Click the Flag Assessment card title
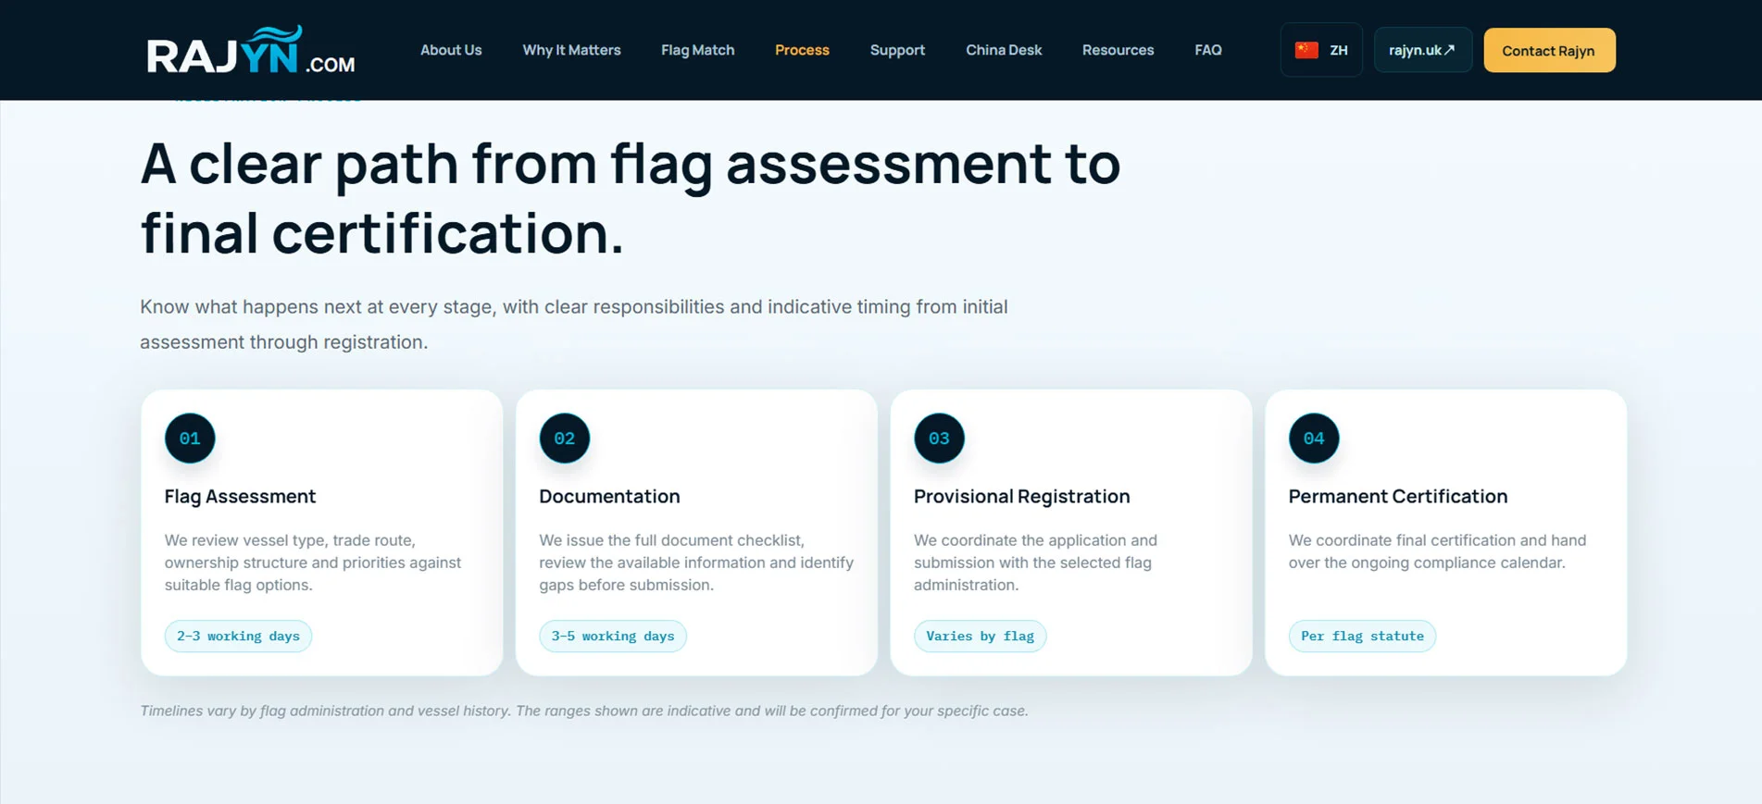The width and height of the screenshot is (1762, 804). click(x=240, y=496)
